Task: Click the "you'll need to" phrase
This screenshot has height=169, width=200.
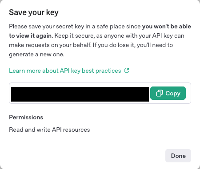Action: (x=155, y=45)
